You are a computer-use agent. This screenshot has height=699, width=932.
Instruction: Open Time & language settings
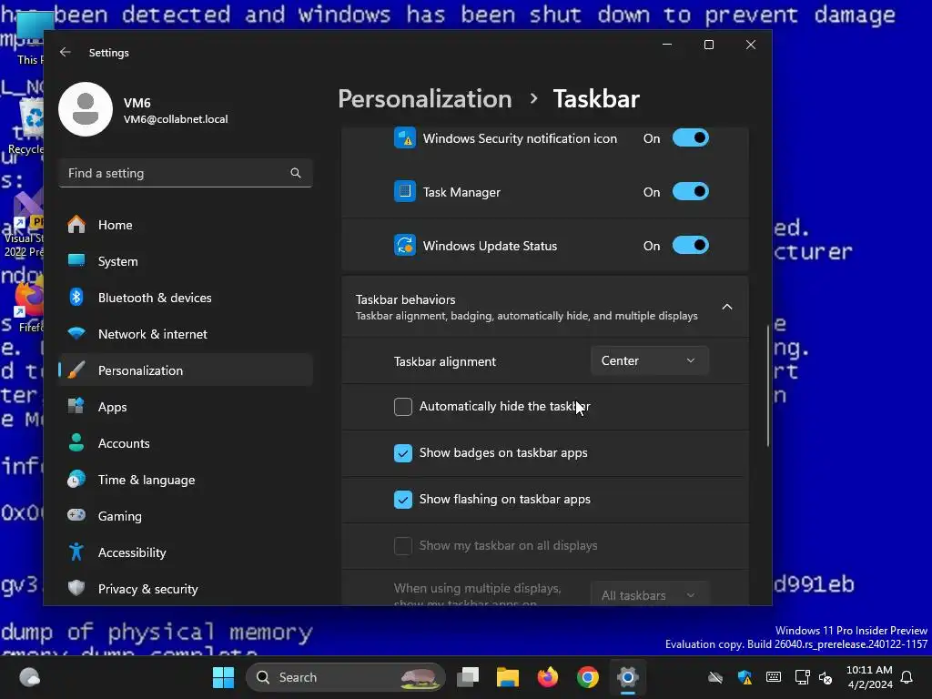tap(186, 480)
